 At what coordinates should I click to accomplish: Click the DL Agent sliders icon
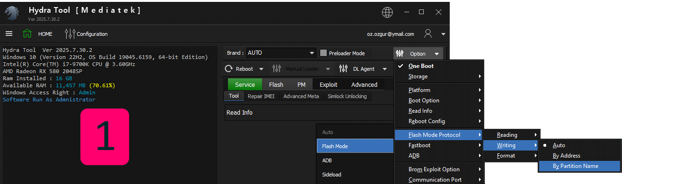point(344,69)
